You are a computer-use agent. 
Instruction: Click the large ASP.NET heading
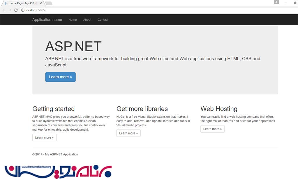pos(73,46)
